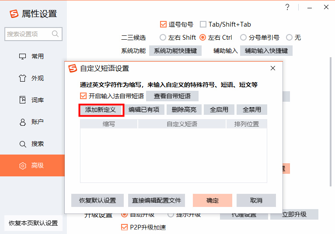Confirm with the 确定 button

(x=213, y=200)
